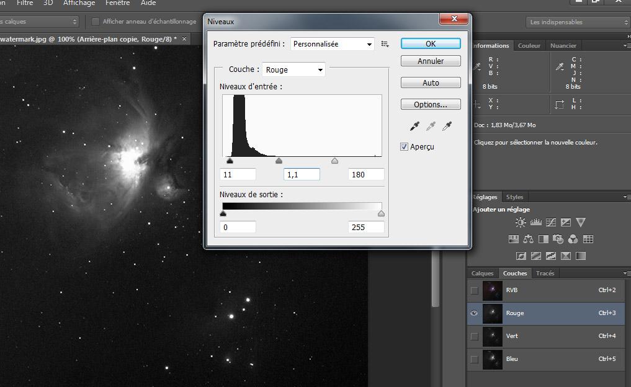Confirm levels with the OK button

(431, 44)
